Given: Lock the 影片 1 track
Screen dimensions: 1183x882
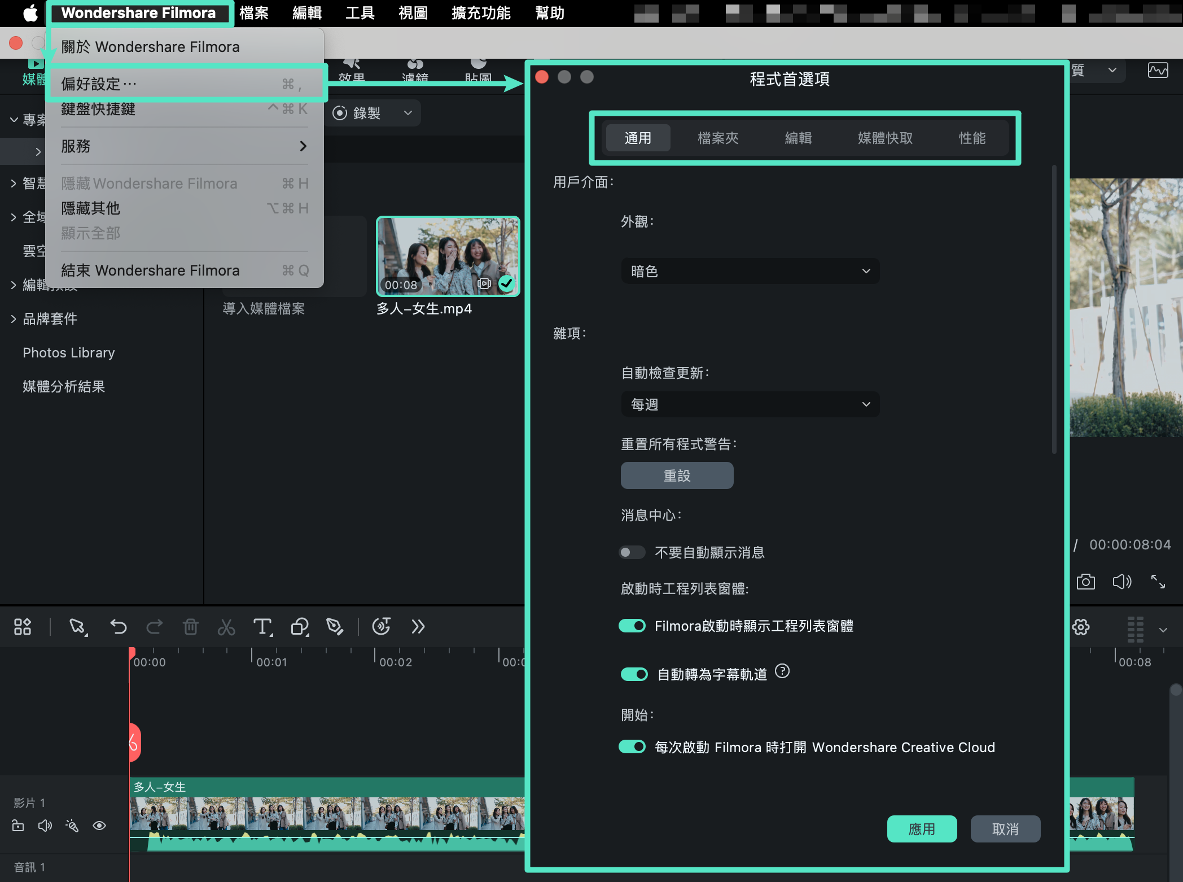Looking at the screenshot, I should click(x=18, y=826).
